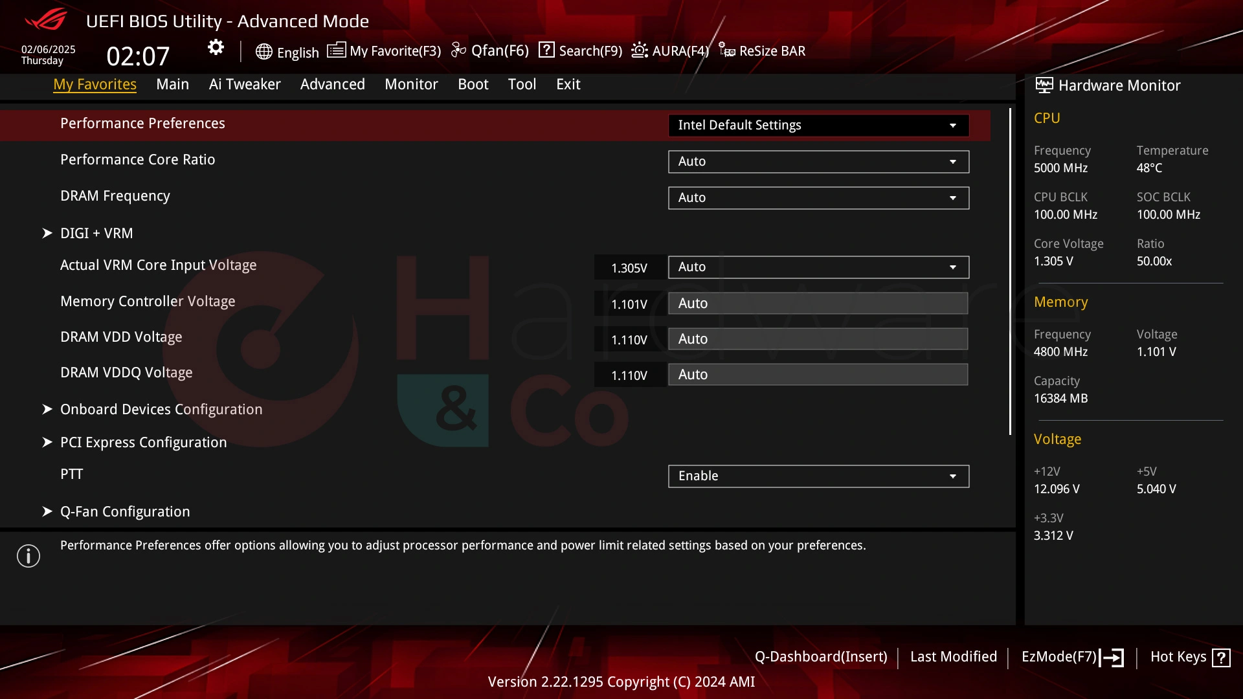Select the Performance Core Ratio label
The width and height of the screenshot is (1243, 699).
click(x=137, y=159)
